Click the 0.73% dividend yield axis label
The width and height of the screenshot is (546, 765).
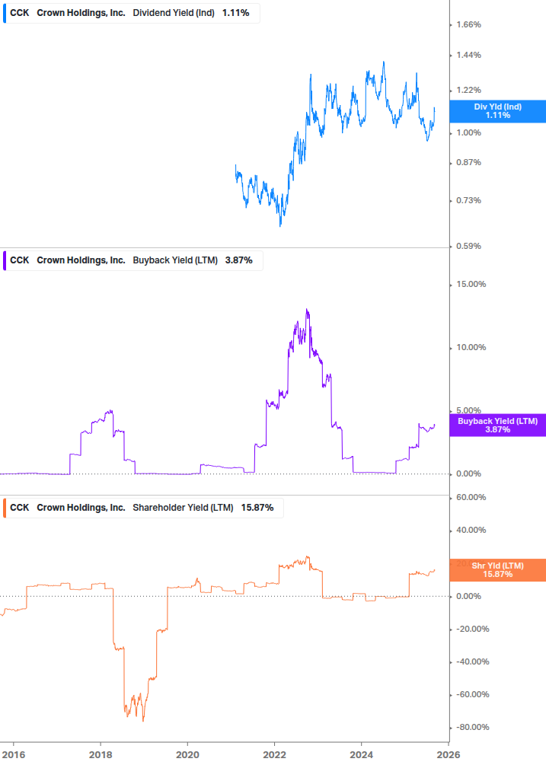pyautogui.click(x=468, y=200)
